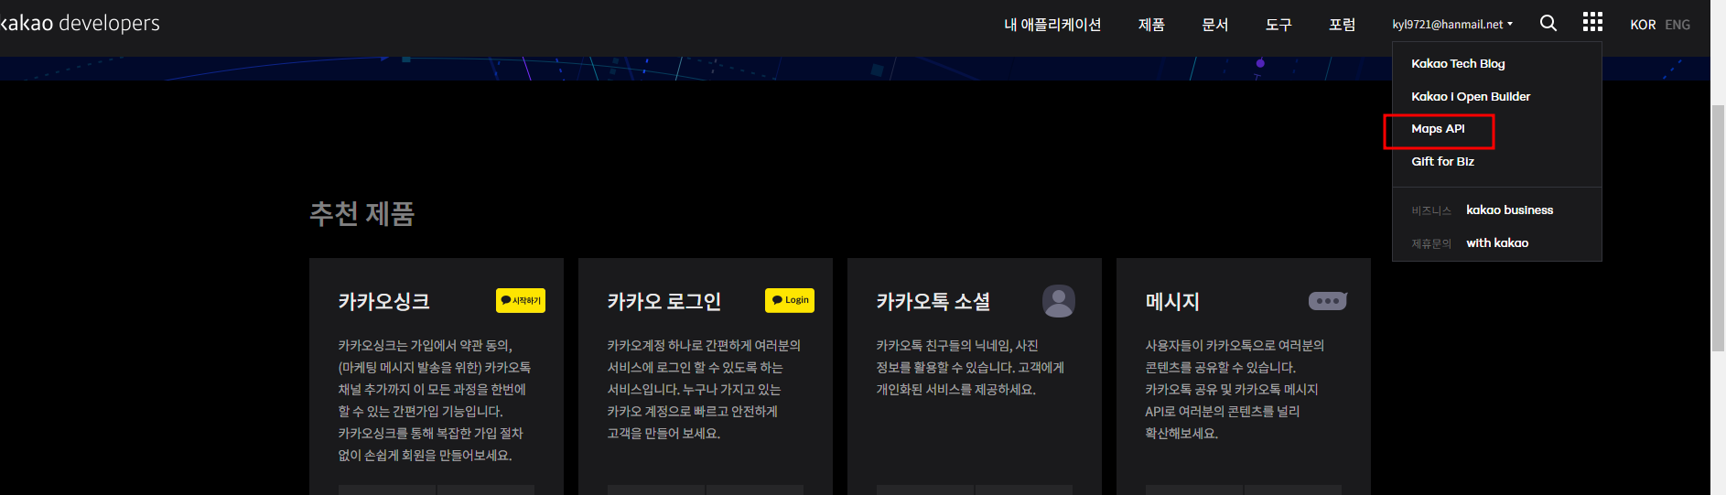Screen dimensions: 1726x495
Task: Expand the kyl9721@hanmail.net account dropdown
Action: point(1452,25)
